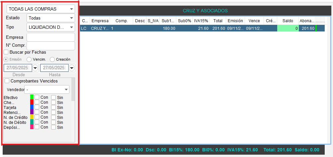Expand the Estado dropdown showing Todas
Viewport: 333px width, 157px height.
pyautogui.click(x=51, y=18)
